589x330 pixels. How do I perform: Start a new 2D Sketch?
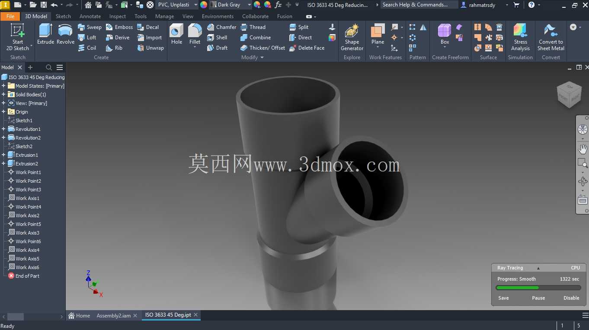18,37
